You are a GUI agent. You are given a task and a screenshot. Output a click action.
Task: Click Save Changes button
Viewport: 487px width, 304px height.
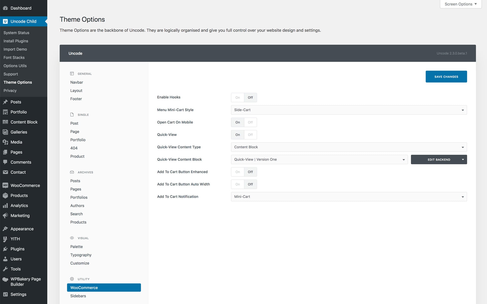click(446, 76)
